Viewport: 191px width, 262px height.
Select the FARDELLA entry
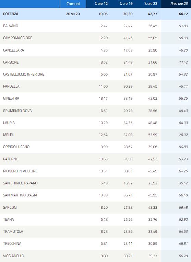click(95, 86)
